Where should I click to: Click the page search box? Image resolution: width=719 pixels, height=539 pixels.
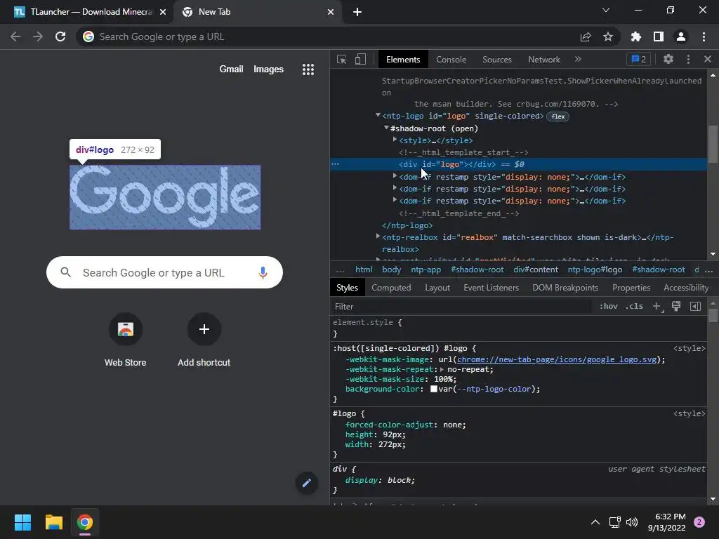pos(164,273)
